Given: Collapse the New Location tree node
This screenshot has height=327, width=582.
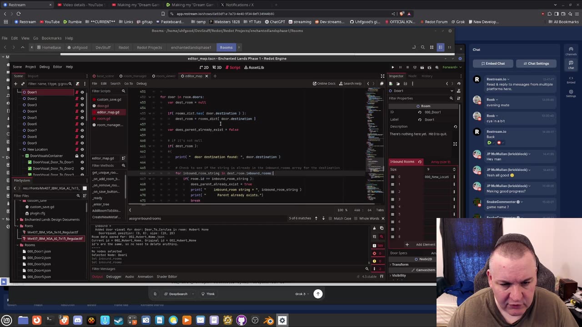Looking at the screenshot, I should (19, 149).
